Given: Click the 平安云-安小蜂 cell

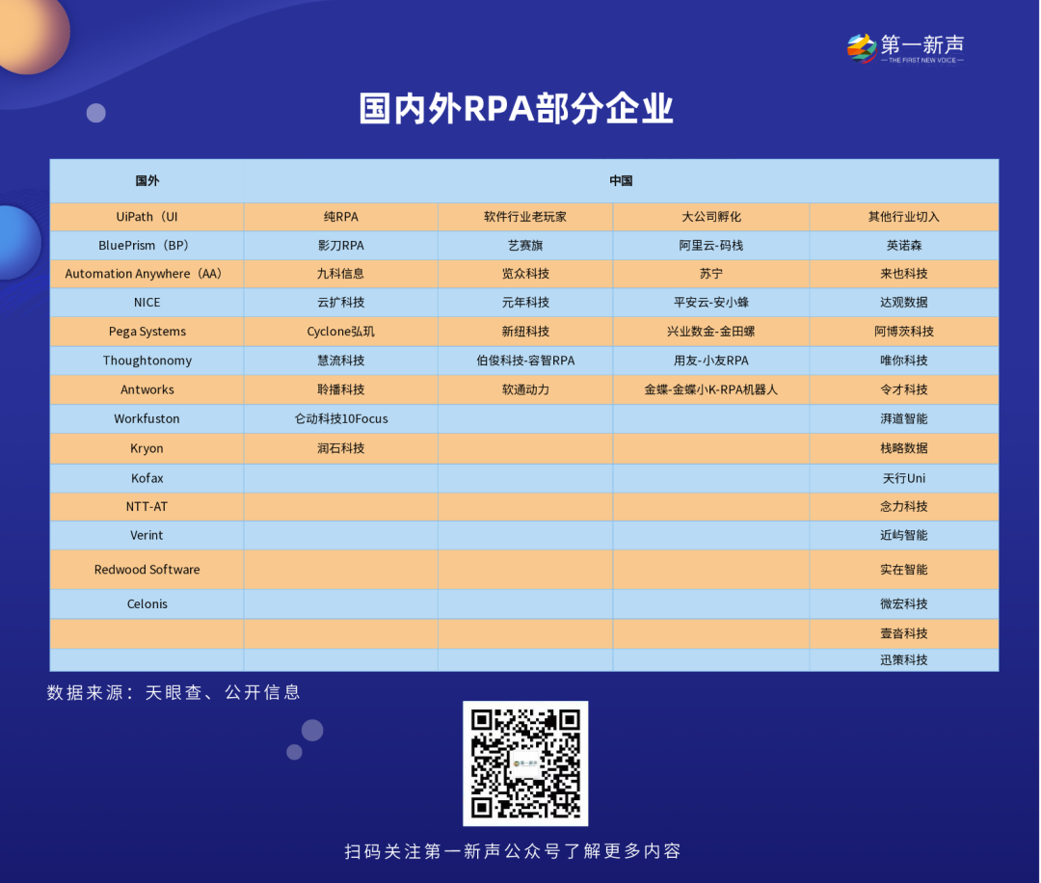Looking at the screenshot, I should point(711,302).
